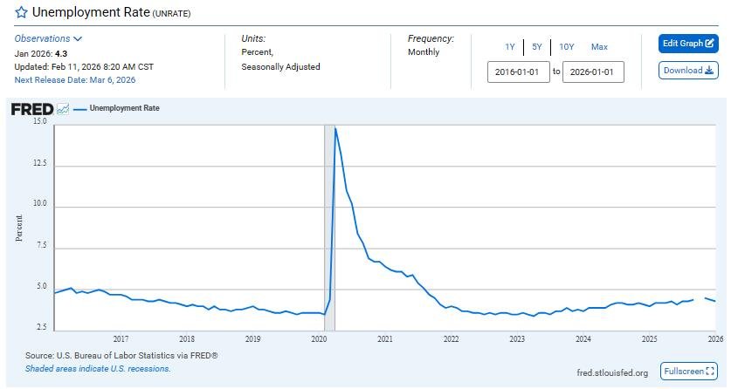Open the fred.stlouisfed.org link
The image size is (738, 389).
pyautogui.click(x=612, y=373)
